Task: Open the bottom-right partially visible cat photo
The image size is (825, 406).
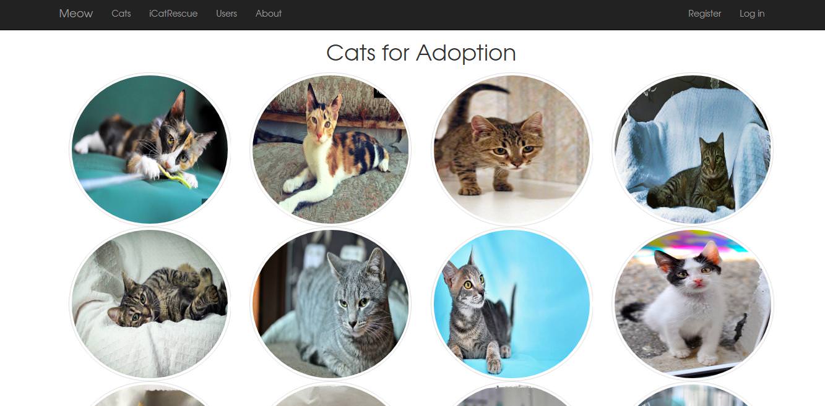Action: (x=693, y=395)
